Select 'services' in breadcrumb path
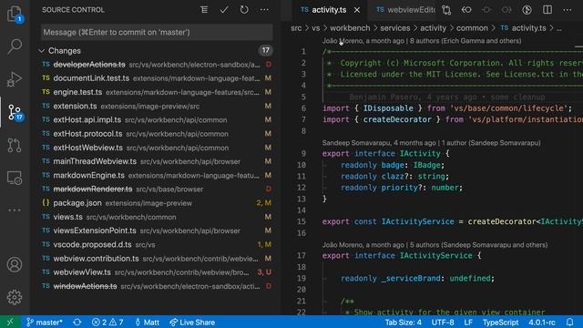 [x=394, y=28]
